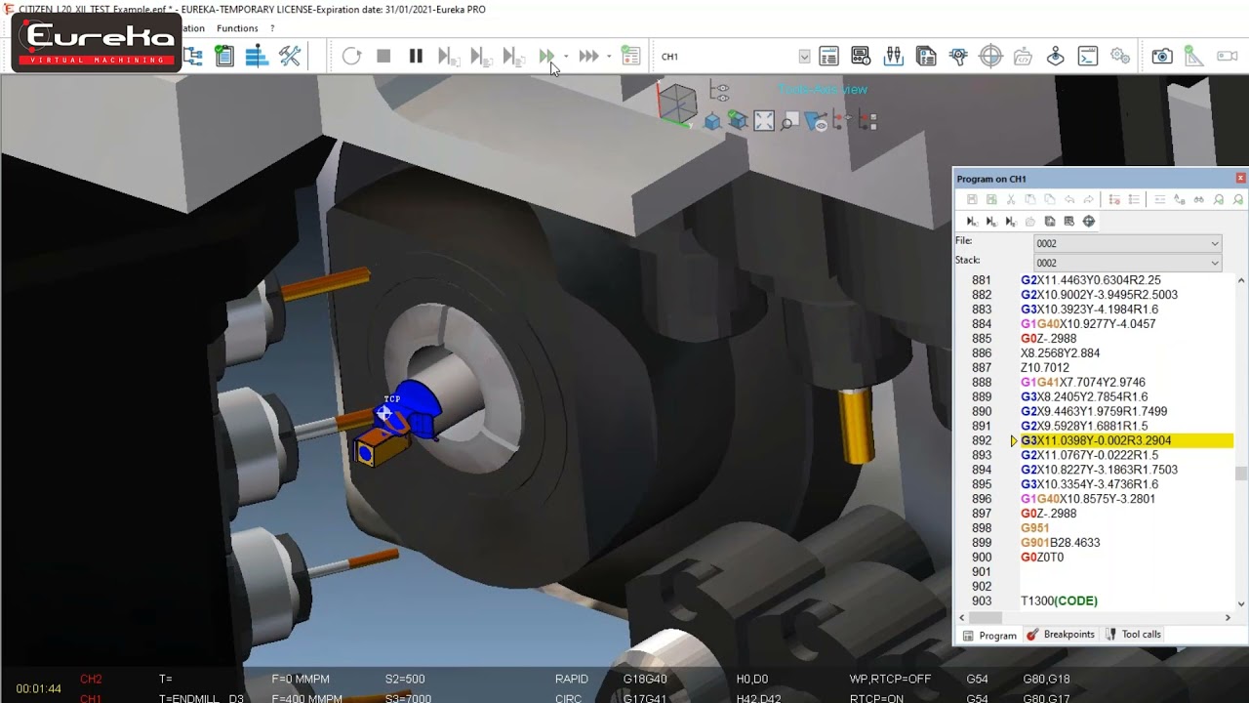The image size is (1249, 703).
Task: Open the dropdown arrow beside triple-arrow button
Action: [609, 57]
